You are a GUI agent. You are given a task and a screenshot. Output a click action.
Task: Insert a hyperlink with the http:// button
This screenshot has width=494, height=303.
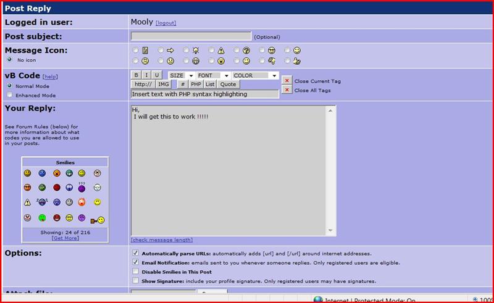point(143,84)
